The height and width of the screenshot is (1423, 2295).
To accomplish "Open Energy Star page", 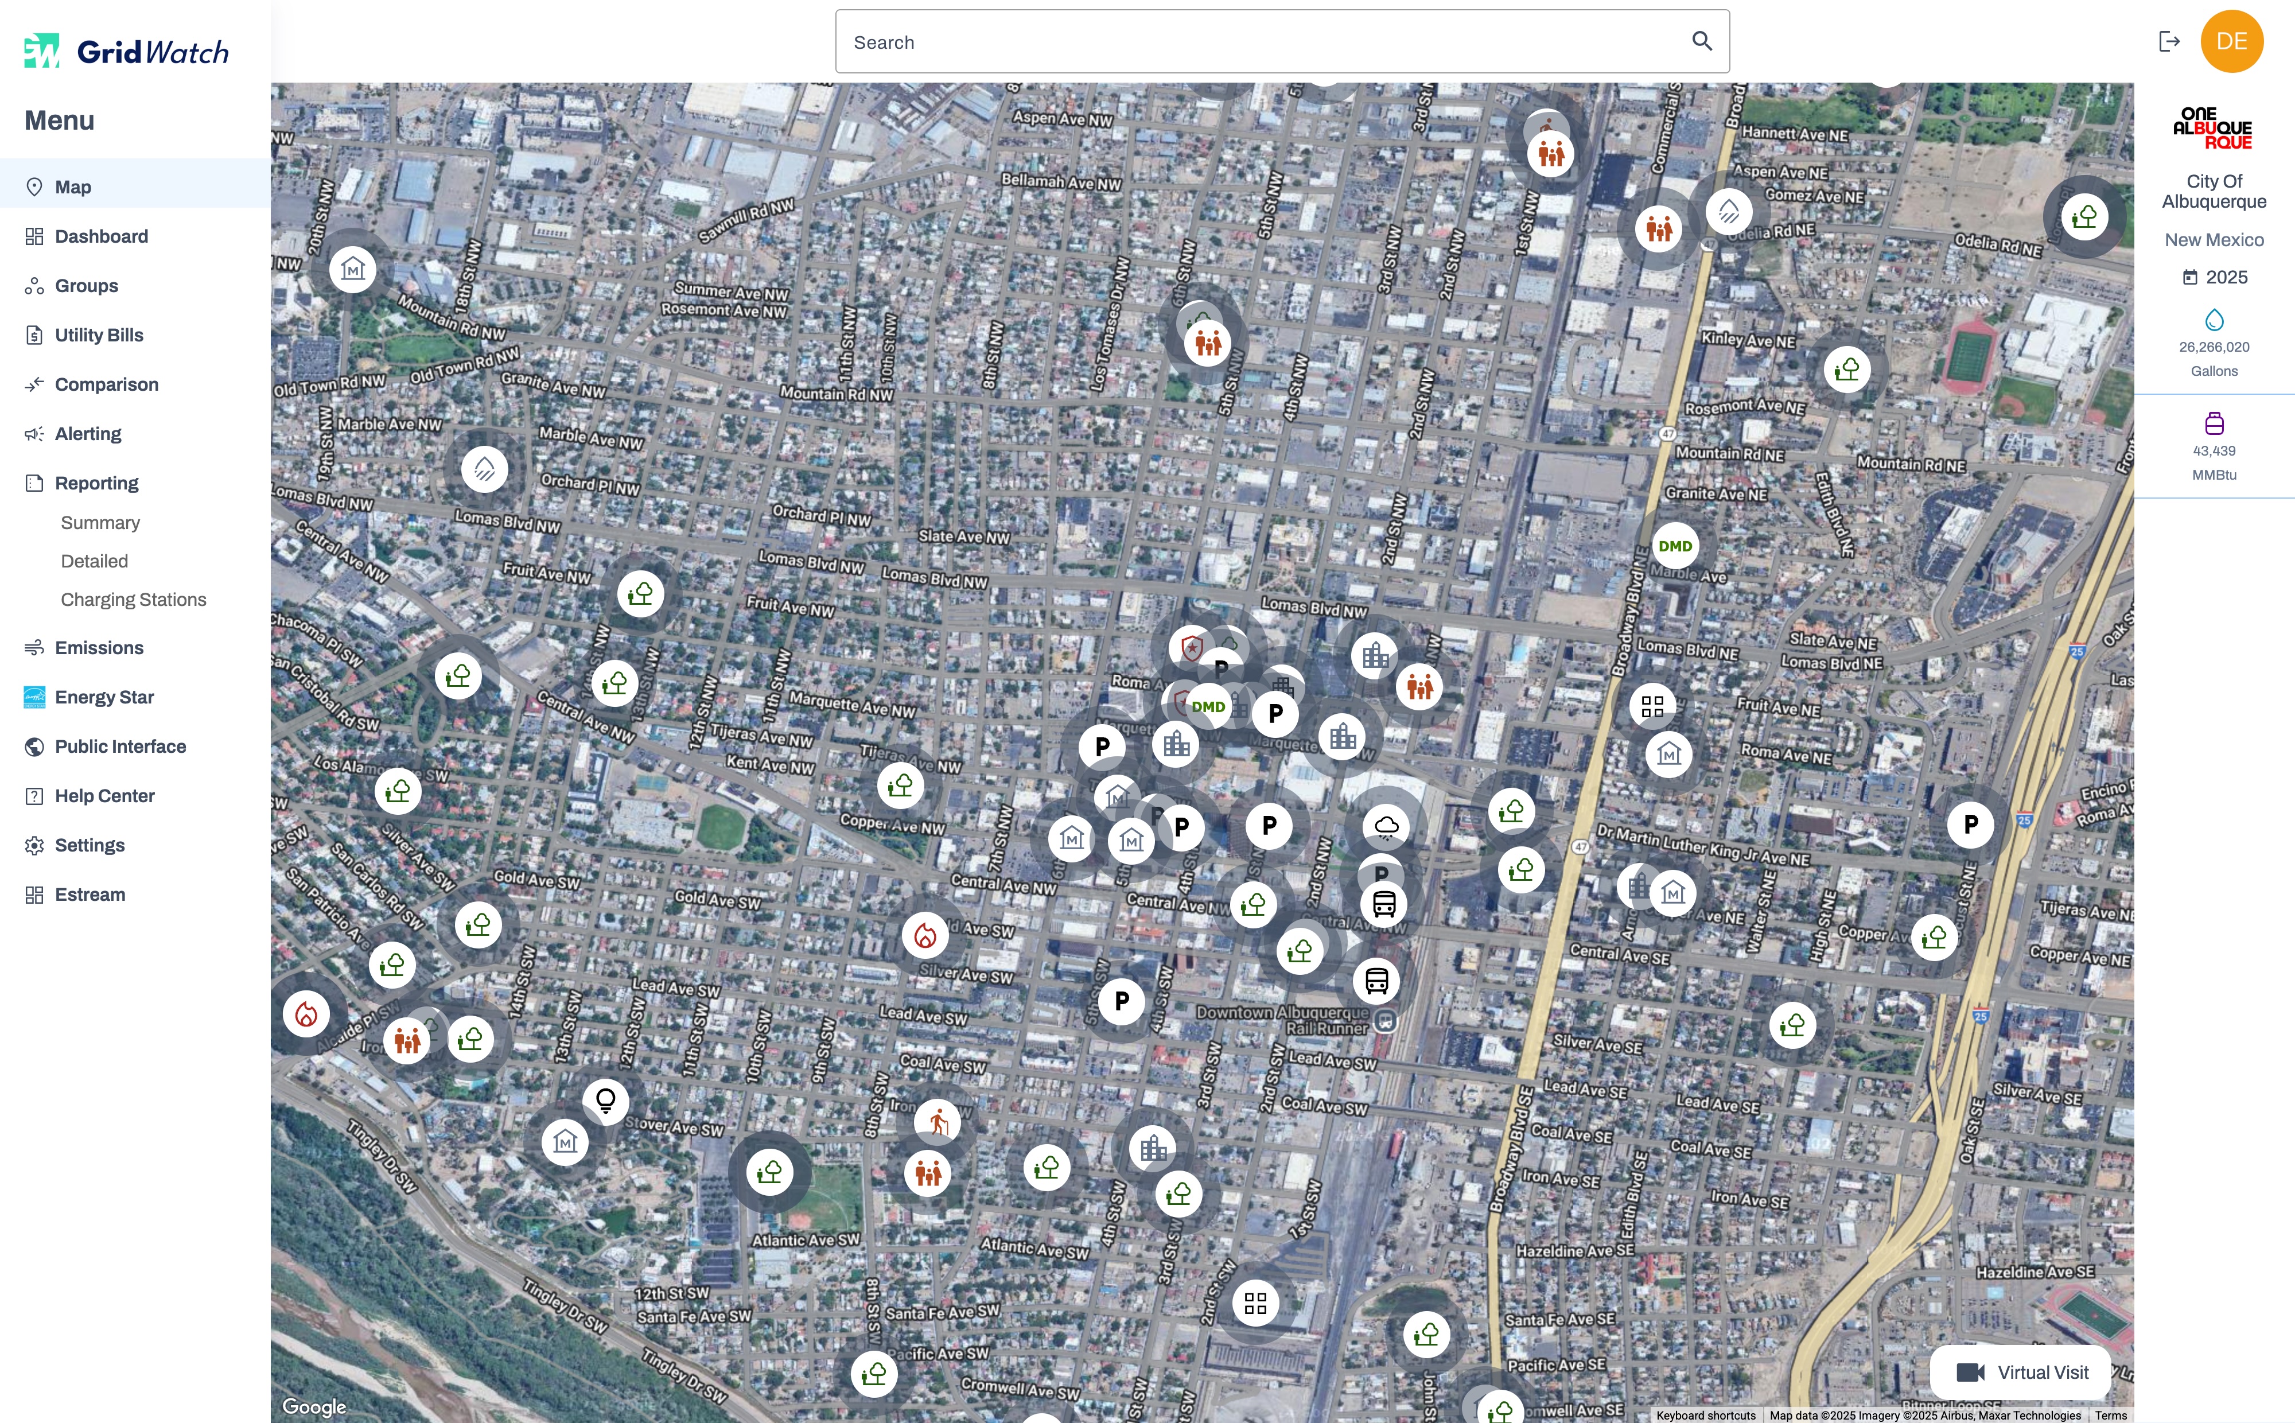I will coord(135,697).
